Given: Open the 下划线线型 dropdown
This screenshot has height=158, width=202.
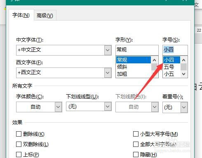Looking at the screenshot, I should click(x=108, y=107).
